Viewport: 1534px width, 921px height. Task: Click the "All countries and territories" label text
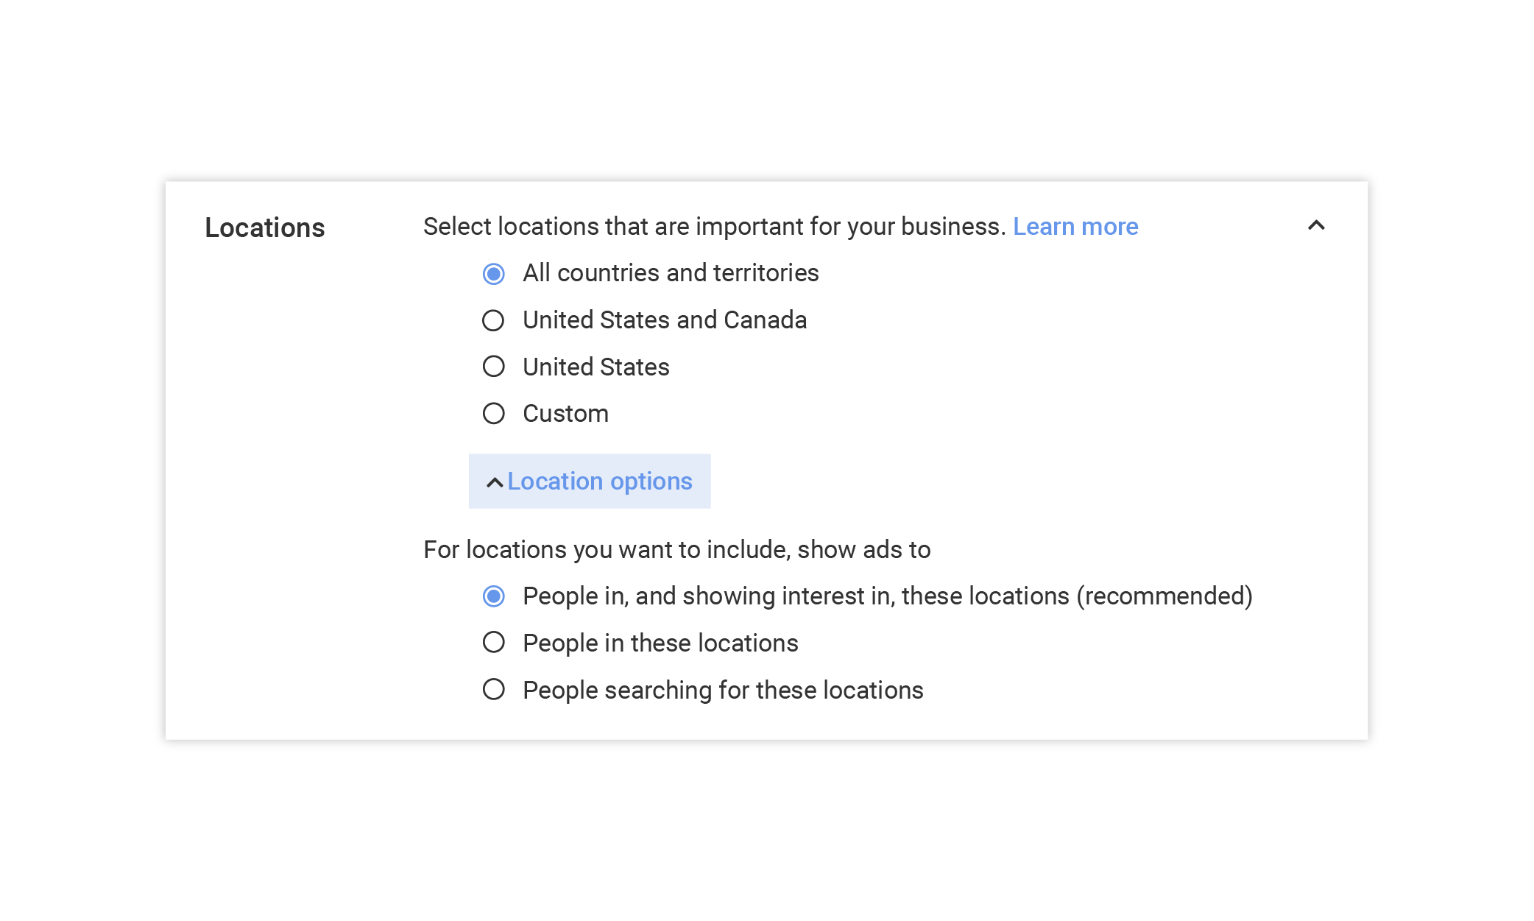(671, 273)
